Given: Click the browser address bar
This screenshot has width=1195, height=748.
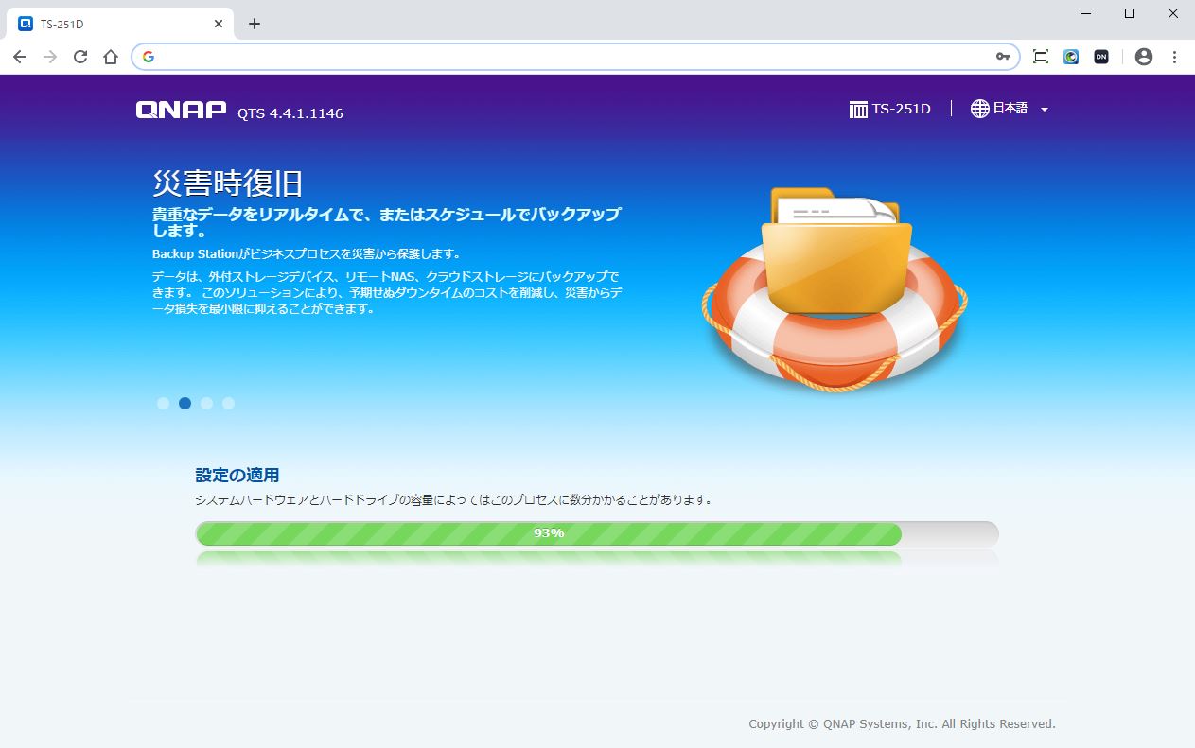Looking at the screenshot, I should pyautogui.click(x=568, y=57).
